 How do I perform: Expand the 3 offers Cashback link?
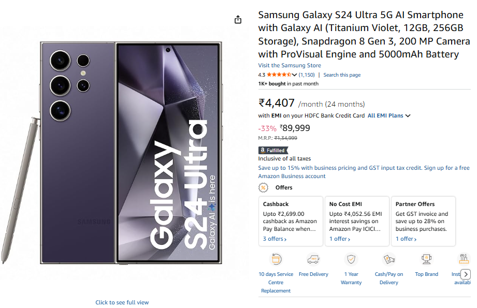(x=274, y=239)
